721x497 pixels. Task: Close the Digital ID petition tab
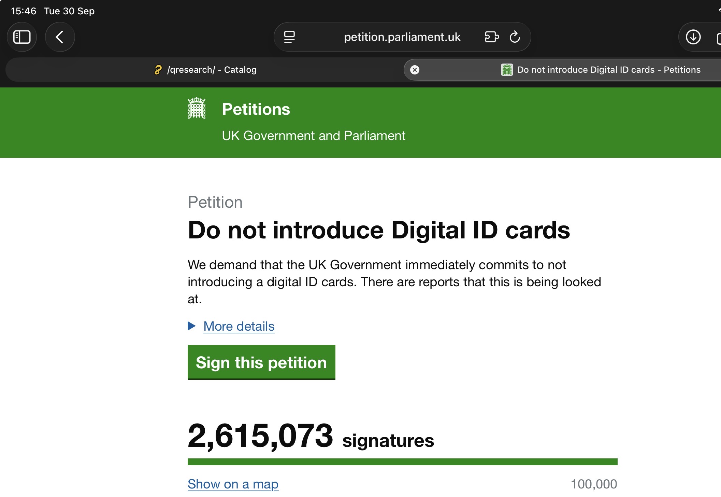tap(415, 70)
